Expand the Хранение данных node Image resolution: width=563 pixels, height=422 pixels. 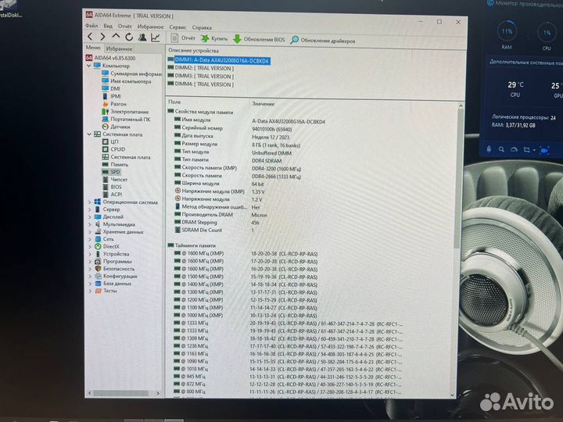coord(90,232)
